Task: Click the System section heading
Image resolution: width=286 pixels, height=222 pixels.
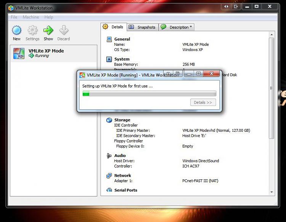Action: (x=122, y=59)
